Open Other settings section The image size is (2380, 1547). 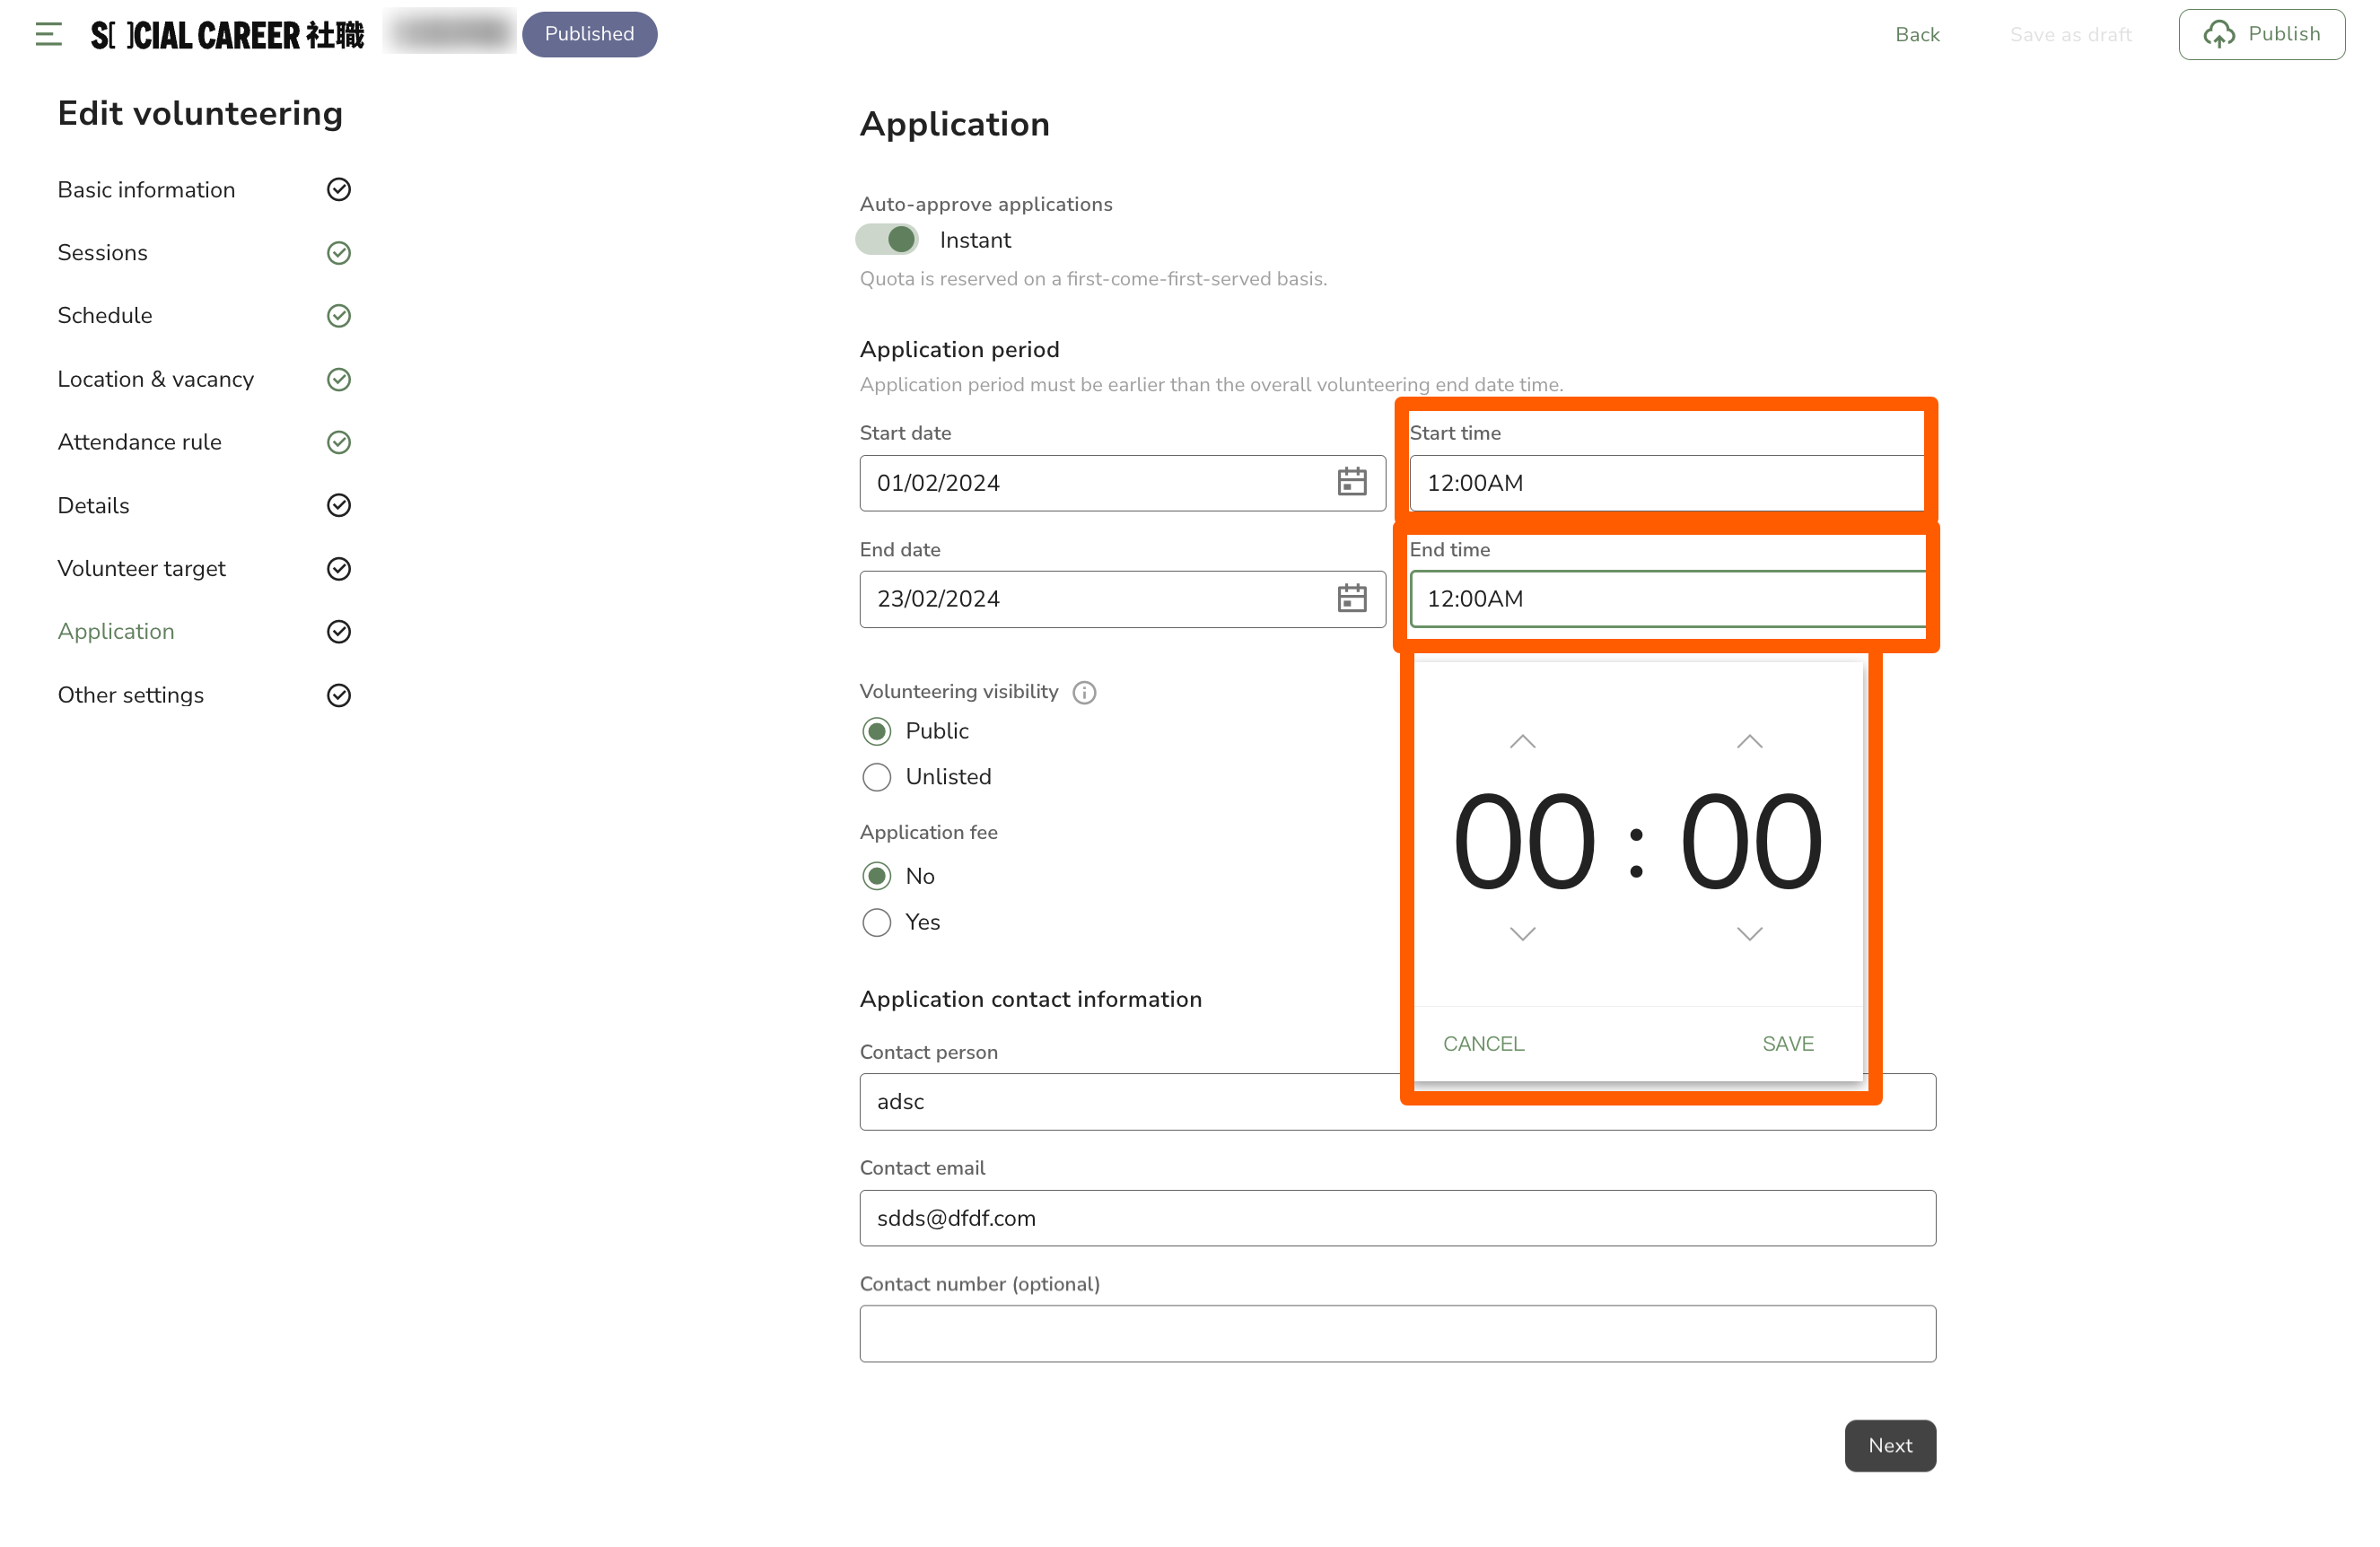pyautogui.click(x=130, y=695)
